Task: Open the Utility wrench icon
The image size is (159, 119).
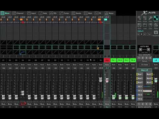Action: pos(150,19)
